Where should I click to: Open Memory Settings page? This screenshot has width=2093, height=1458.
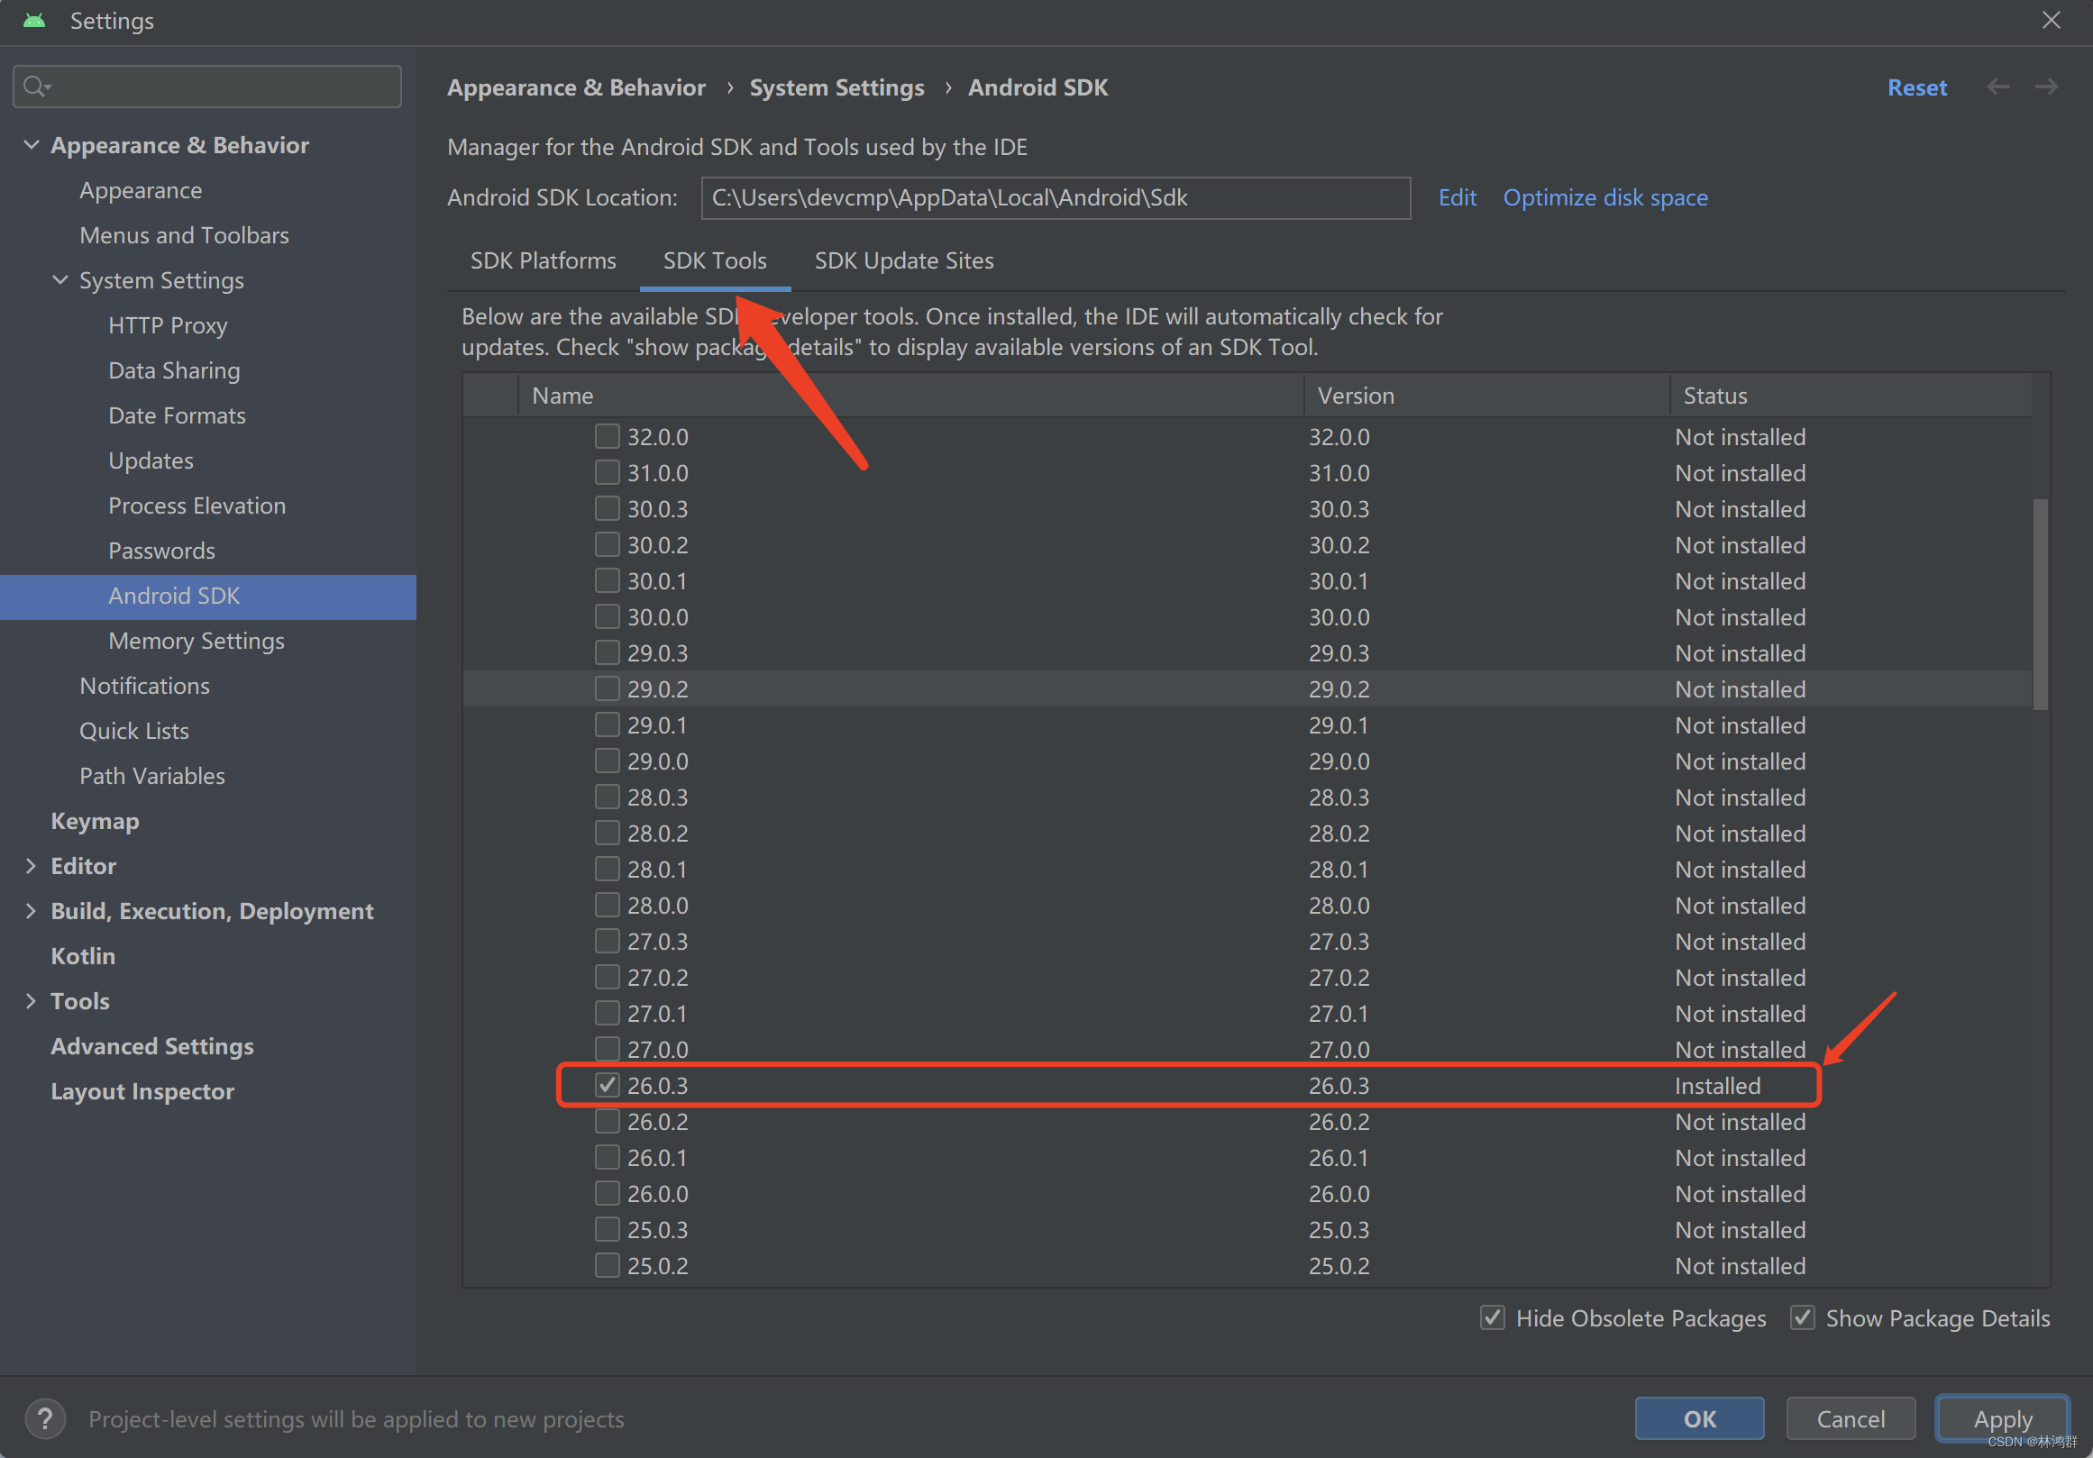tap(196, 641)
